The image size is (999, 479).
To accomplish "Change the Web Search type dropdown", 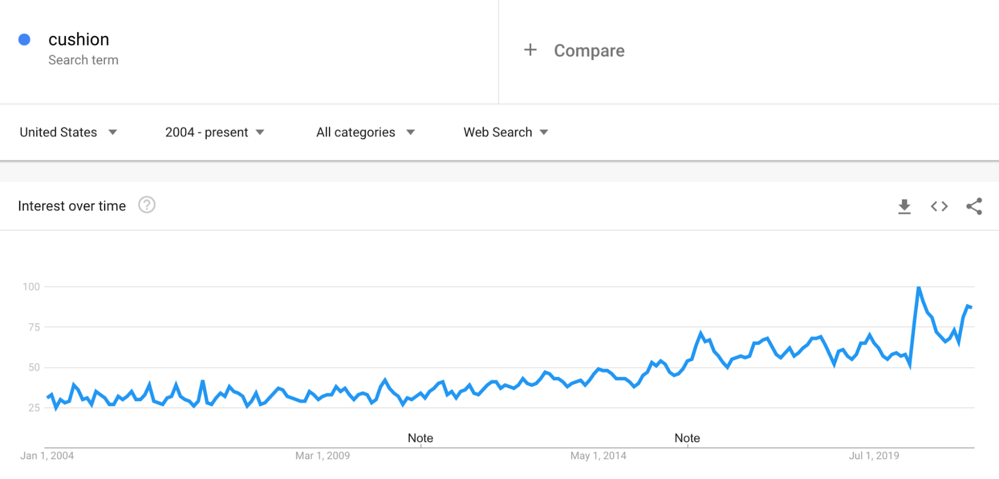I will pos(506,132).
